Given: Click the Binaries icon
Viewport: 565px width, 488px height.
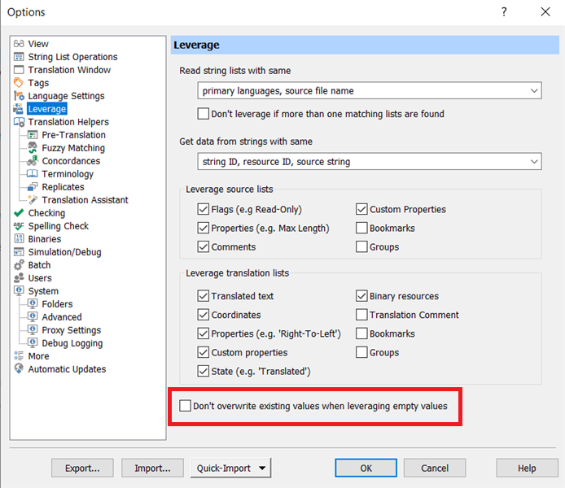Looking at the screenshot, I should click(x=19, y=239).
